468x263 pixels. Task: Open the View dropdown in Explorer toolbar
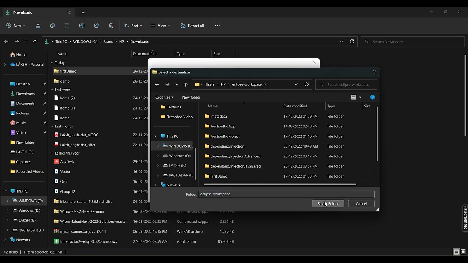pyautogui.click(x=160, y=26)
